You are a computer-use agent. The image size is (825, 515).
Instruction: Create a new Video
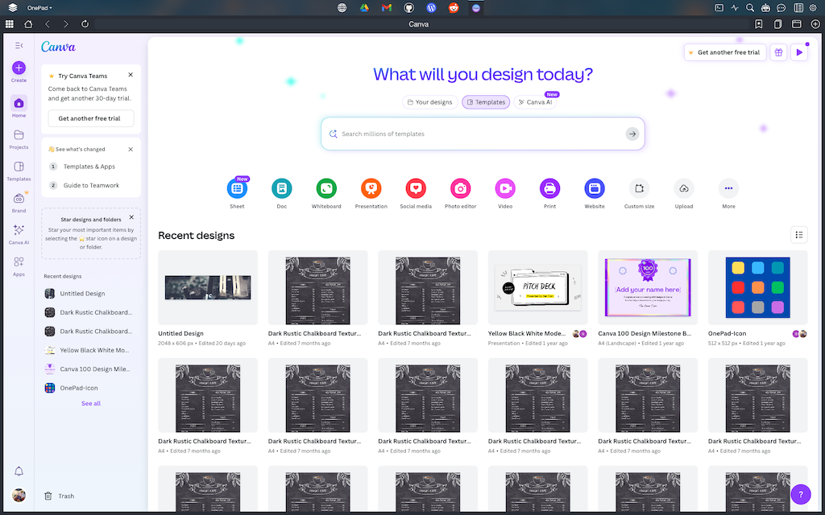[x=505, y=188]
